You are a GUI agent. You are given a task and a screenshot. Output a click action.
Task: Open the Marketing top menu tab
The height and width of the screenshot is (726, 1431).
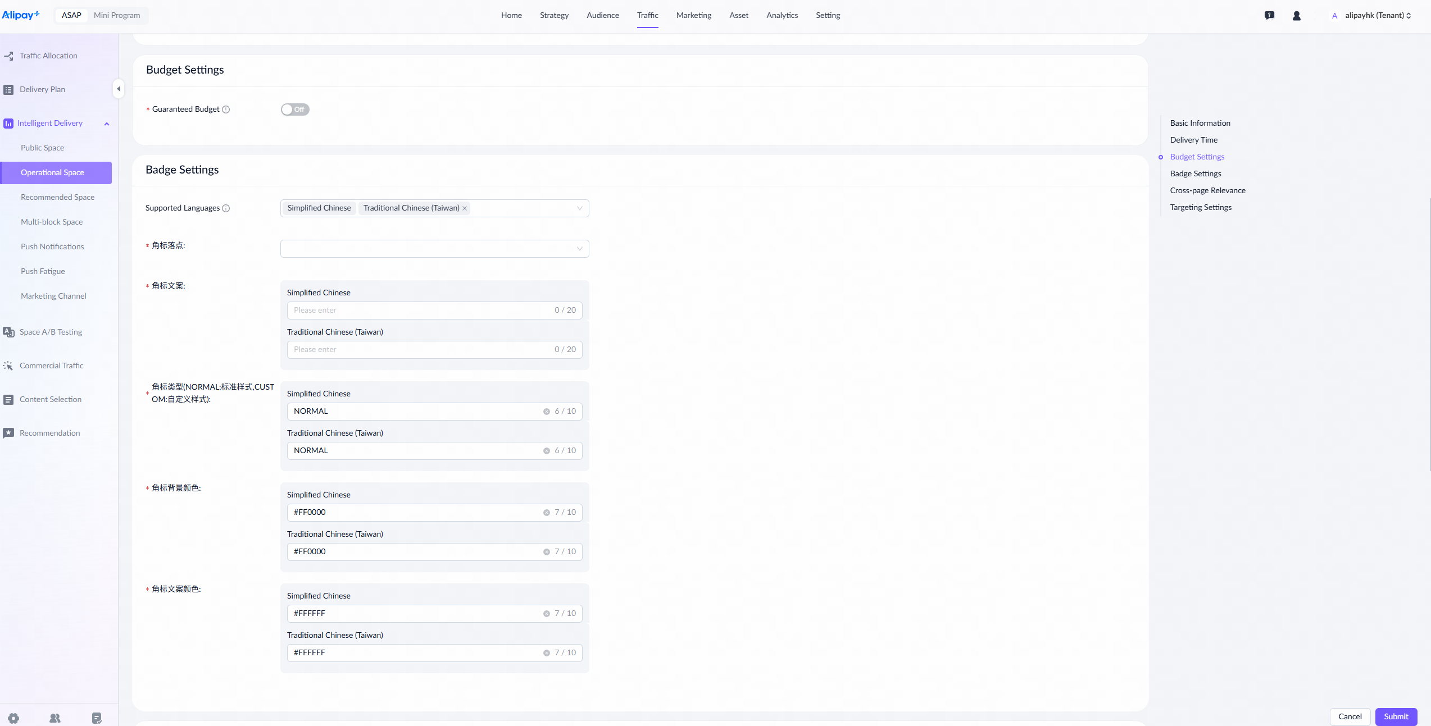693,15
